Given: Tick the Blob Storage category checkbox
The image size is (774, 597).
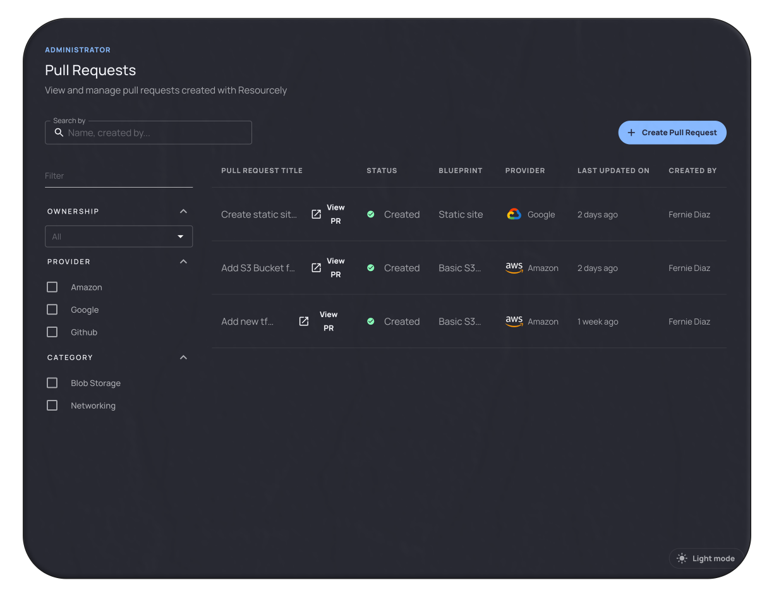Looking at the screenshot, I should [52, 383].
